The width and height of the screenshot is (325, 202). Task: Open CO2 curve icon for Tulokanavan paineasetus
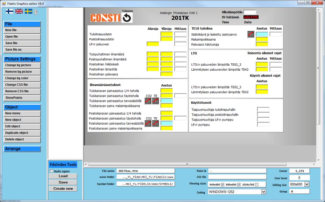[x=148, y=101]
